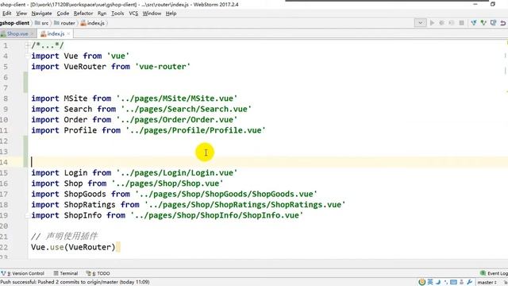Click the folded /*...*/ comment text
This screenshot has height=286, width=508.
tap(48, 45)
